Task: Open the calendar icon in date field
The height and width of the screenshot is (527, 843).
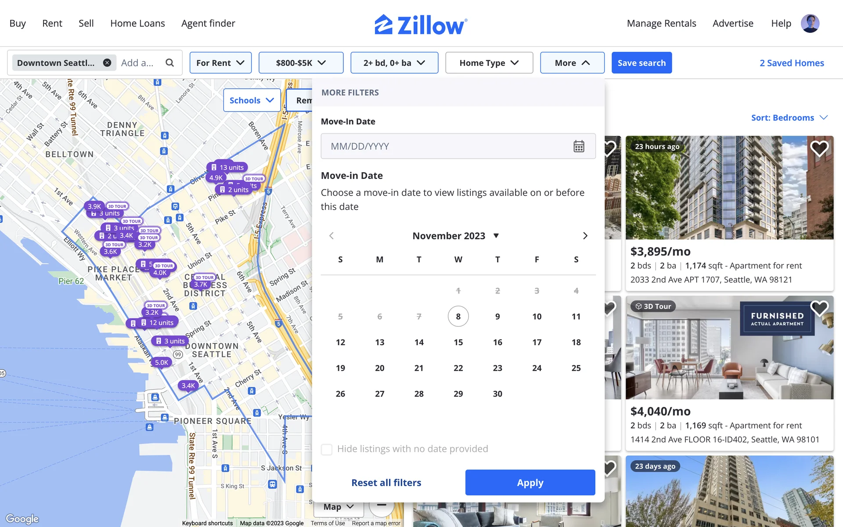Action: tap(579, 146)
